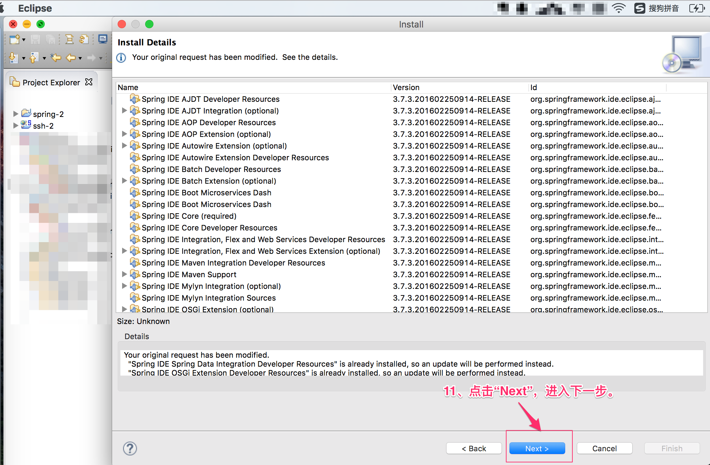Click the Back navigation arrow icon
Screen dimensions: 710x465
(x=71, y=57)
